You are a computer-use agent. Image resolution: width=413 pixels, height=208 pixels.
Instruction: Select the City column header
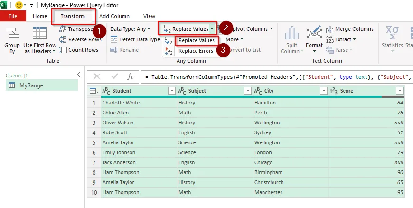point(291,91)
